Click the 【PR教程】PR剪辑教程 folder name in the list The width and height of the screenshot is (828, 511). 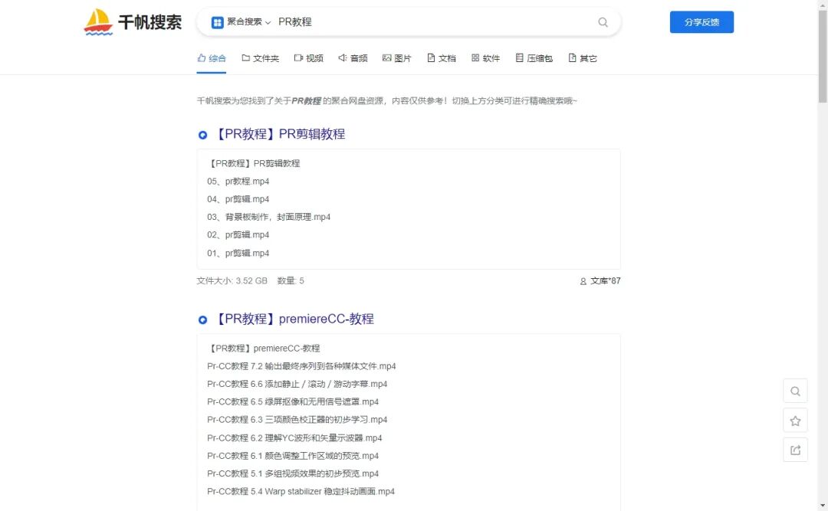(255, 164)
